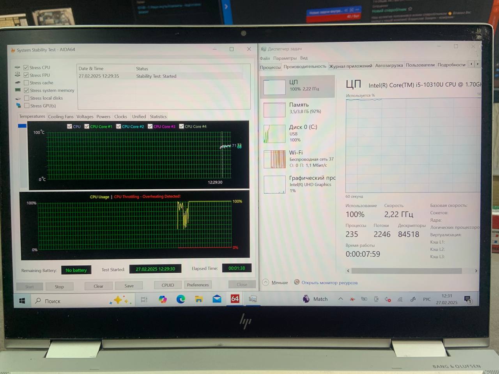
Task: Open the Windows Start menu
Action: [22, 301]
